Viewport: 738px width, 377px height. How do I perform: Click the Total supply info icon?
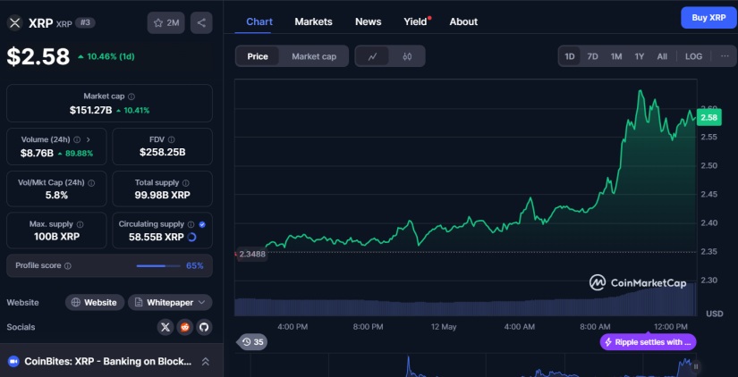click(186, 183)
